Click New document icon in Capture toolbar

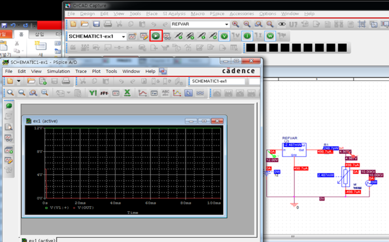73,24
